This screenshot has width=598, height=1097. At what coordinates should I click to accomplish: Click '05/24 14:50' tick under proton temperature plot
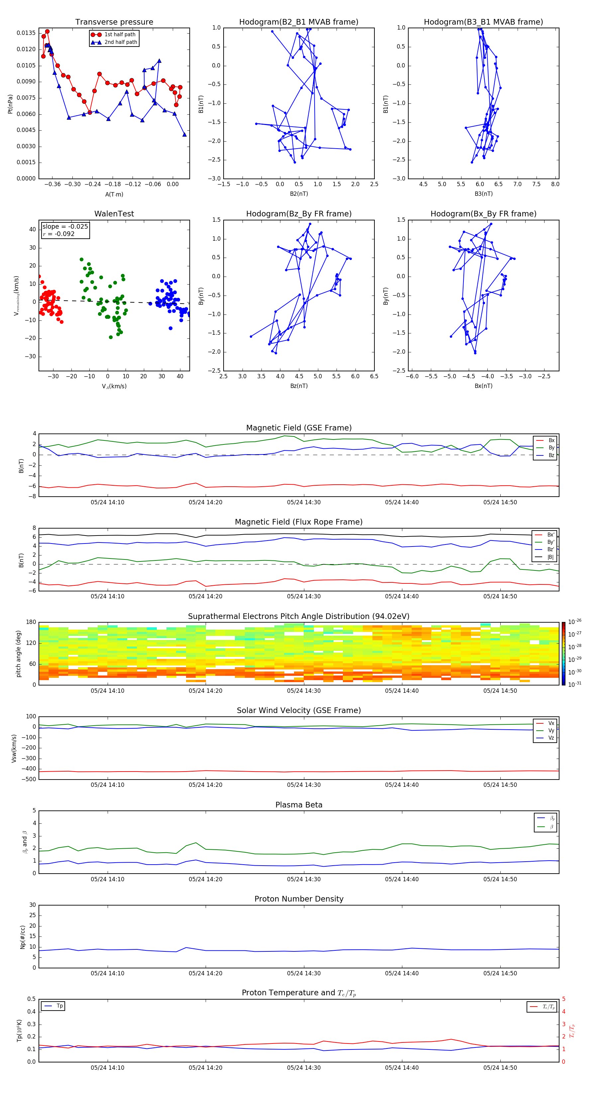pos(500,1068)
